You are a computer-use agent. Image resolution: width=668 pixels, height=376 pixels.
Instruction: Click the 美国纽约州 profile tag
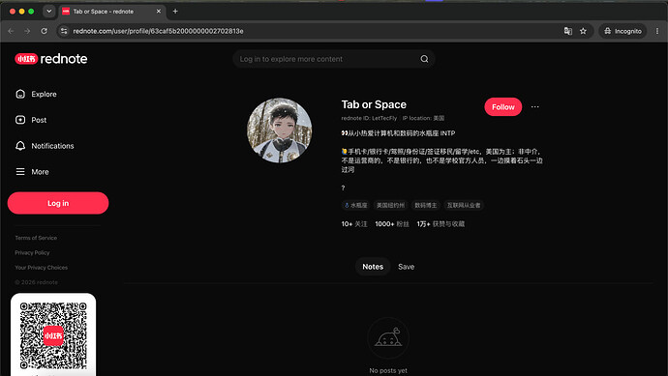coord(390,205)
